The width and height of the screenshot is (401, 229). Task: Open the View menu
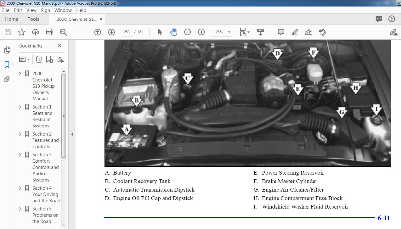click(x=31, y=10)
